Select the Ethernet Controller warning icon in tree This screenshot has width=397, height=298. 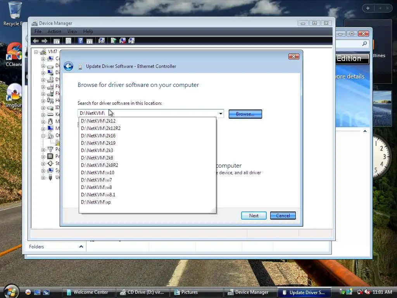58,142
